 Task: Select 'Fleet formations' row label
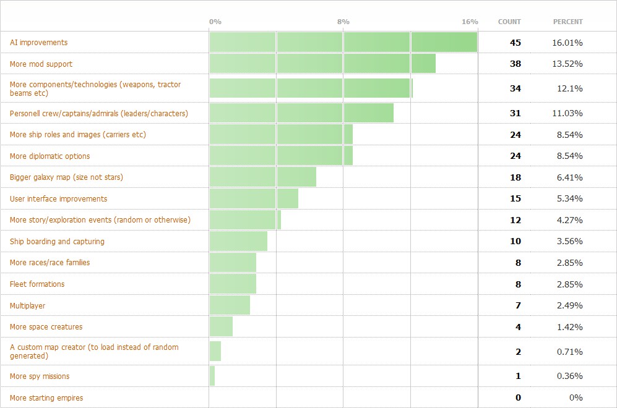tap(37, 284)
